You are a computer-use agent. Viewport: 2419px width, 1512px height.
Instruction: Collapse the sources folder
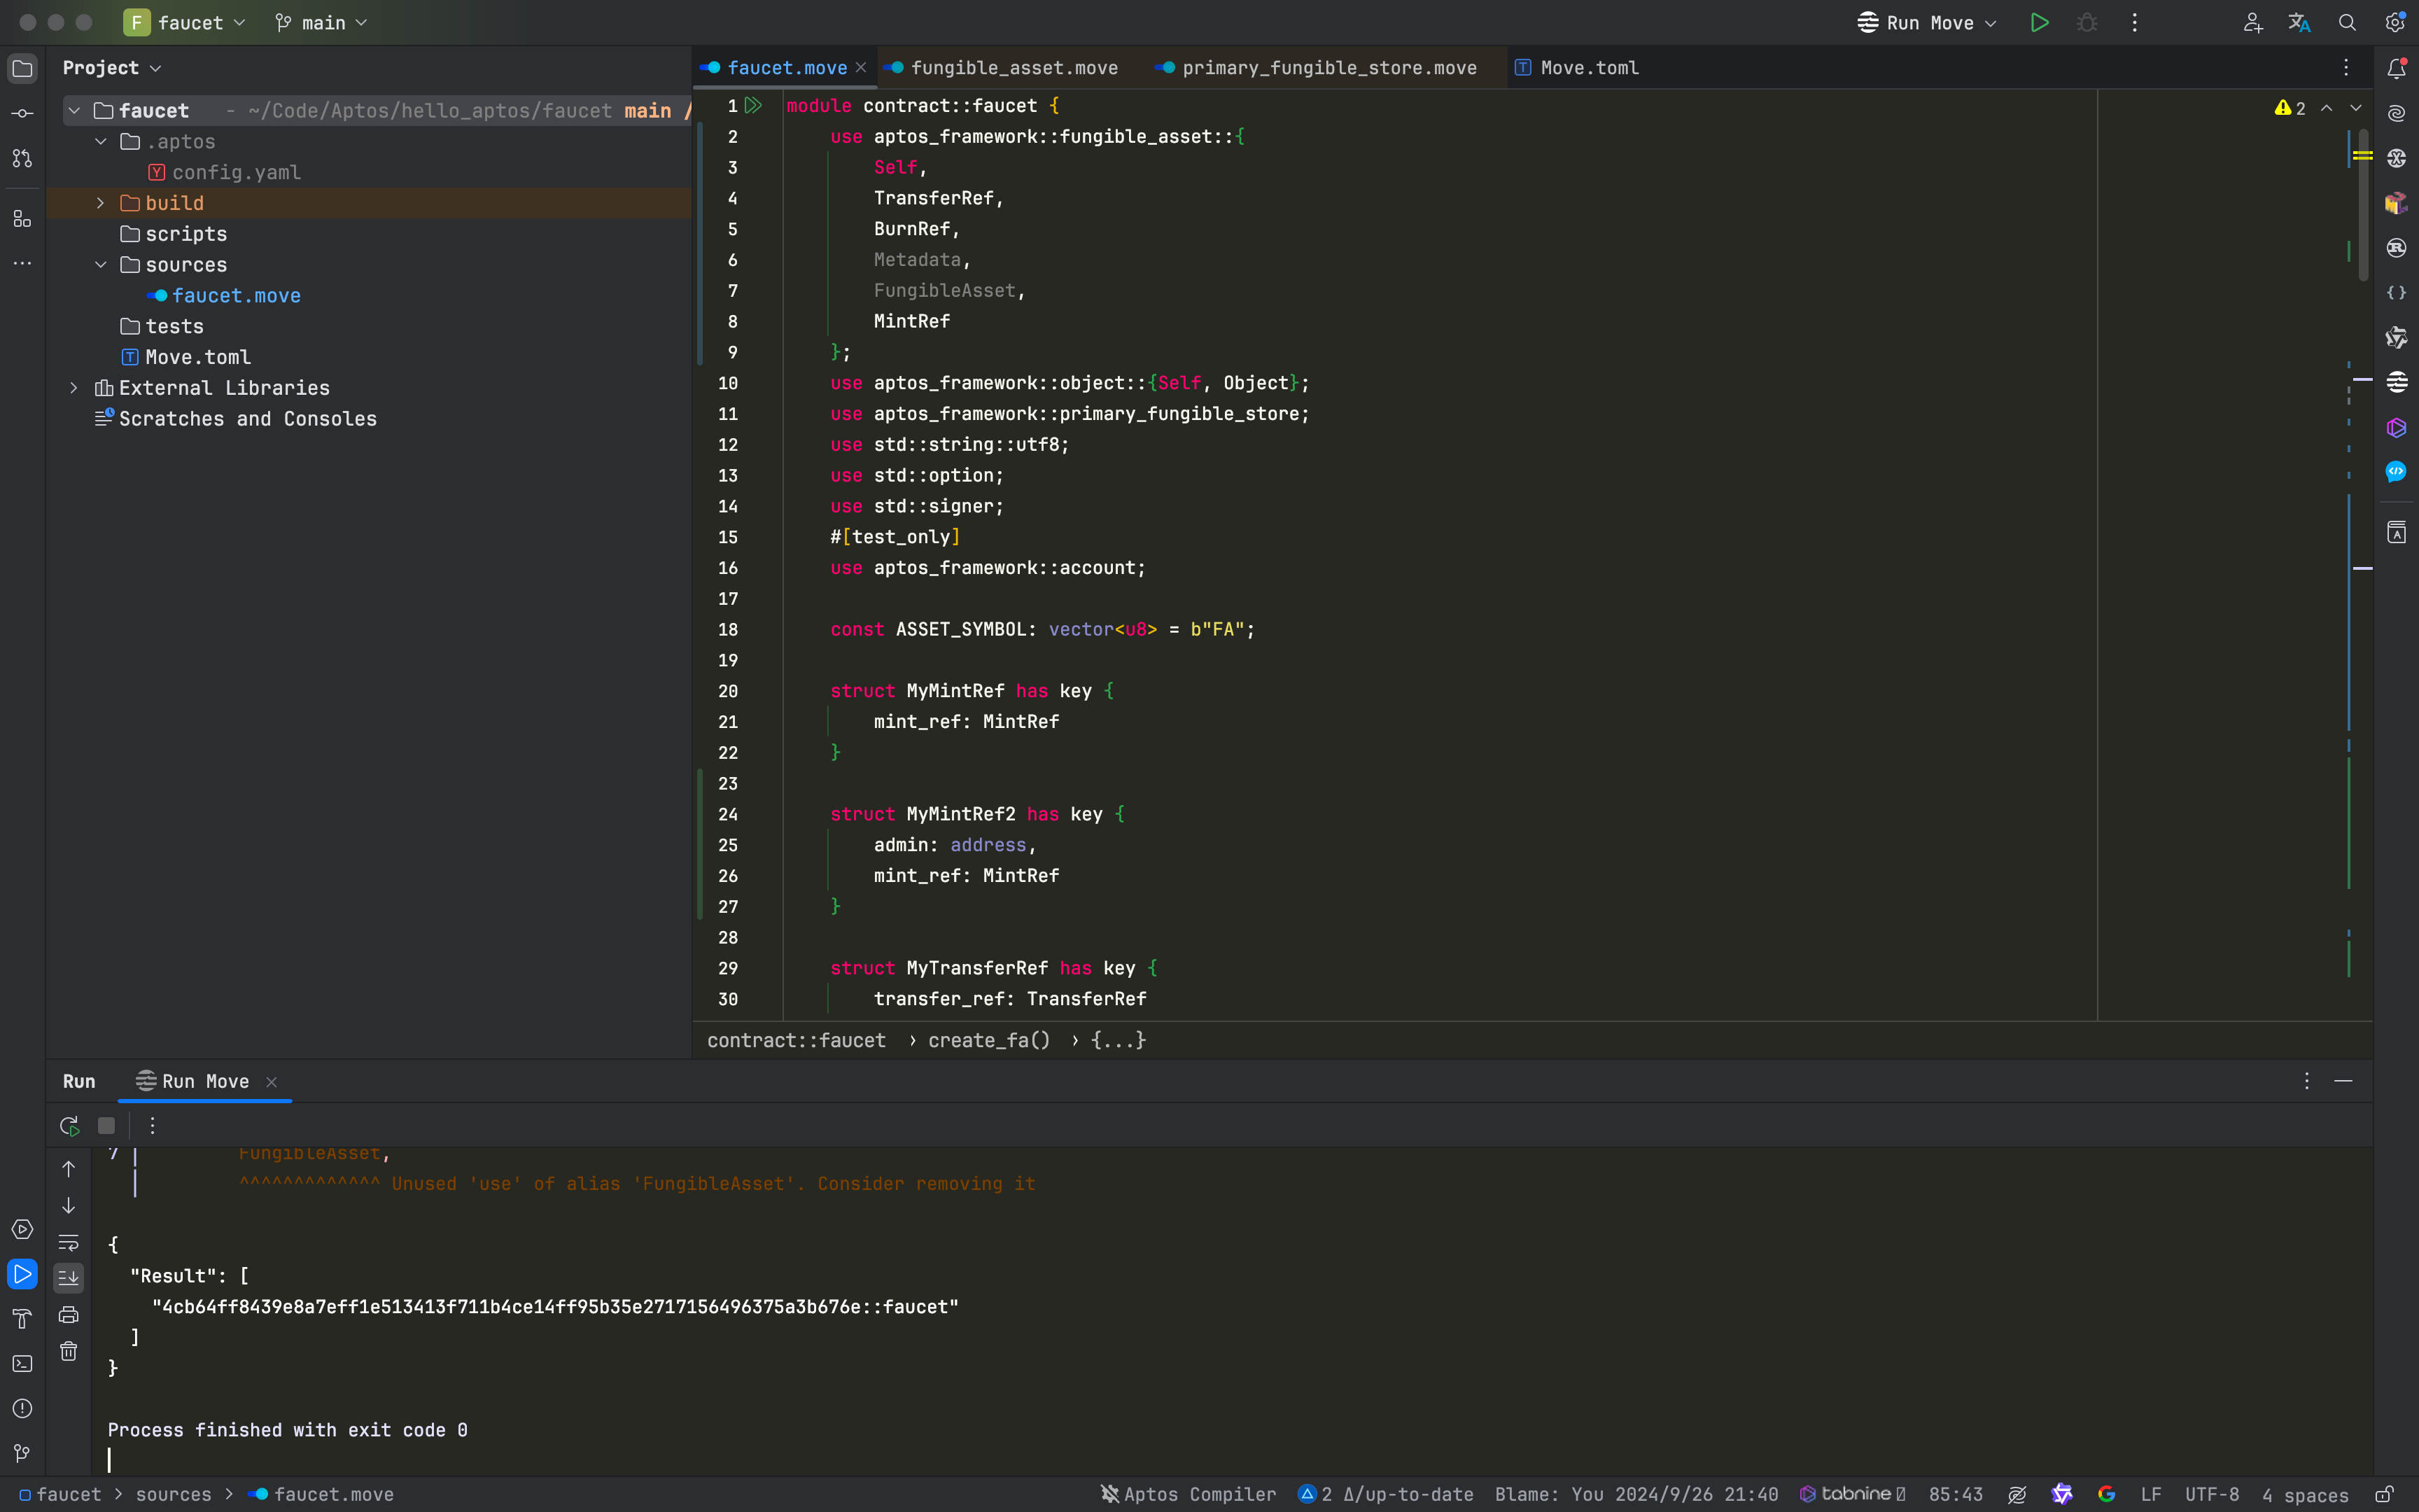101,265
